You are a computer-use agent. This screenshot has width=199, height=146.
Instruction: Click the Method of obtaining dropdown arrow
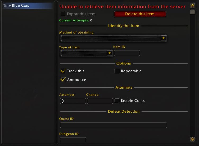coord(164,38)
